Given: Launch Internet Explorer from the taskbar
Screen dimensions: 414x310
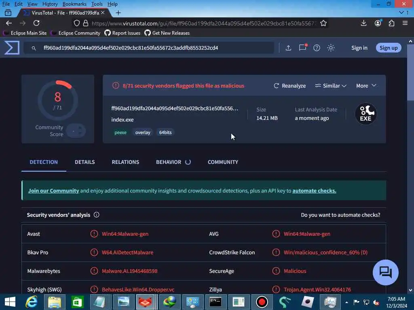Looking at the screenshot, I should [32, 302].
